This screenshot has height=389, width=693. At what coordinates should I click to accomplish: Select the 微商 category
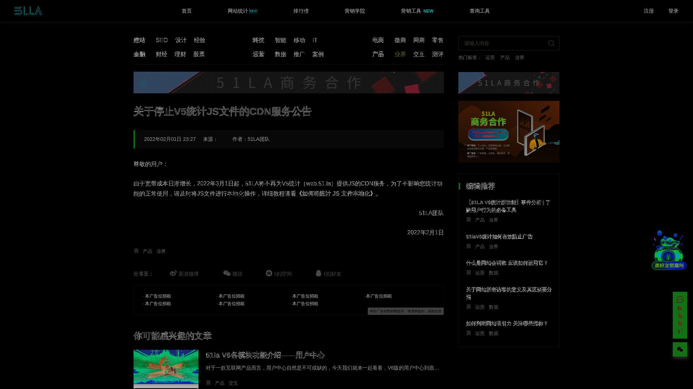(400, 40)
